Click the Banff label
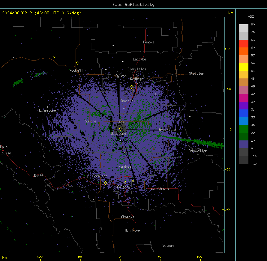The width and height of the screenshot is (267, 261). 38,176
